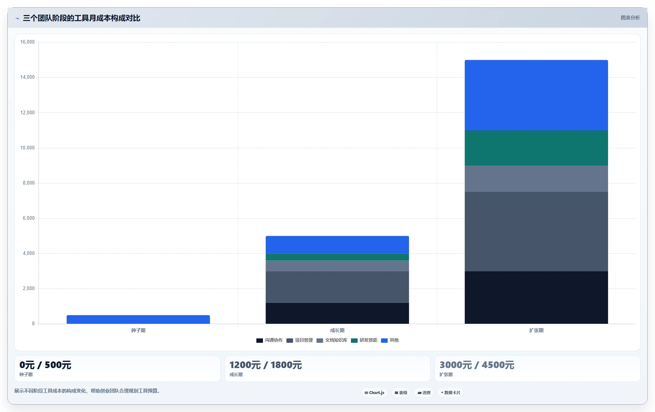Toggle the 项目管理 legend swatch

coord(290,341)
